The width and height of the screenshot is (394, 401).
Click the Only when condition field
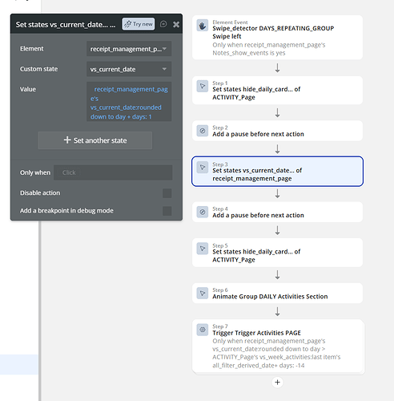(113, 172)
